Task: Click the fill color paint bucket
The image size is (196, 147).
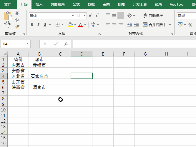Action: 70,25
